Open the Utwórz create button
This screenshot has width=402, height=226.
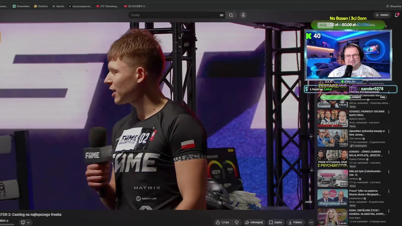point(382,15)
